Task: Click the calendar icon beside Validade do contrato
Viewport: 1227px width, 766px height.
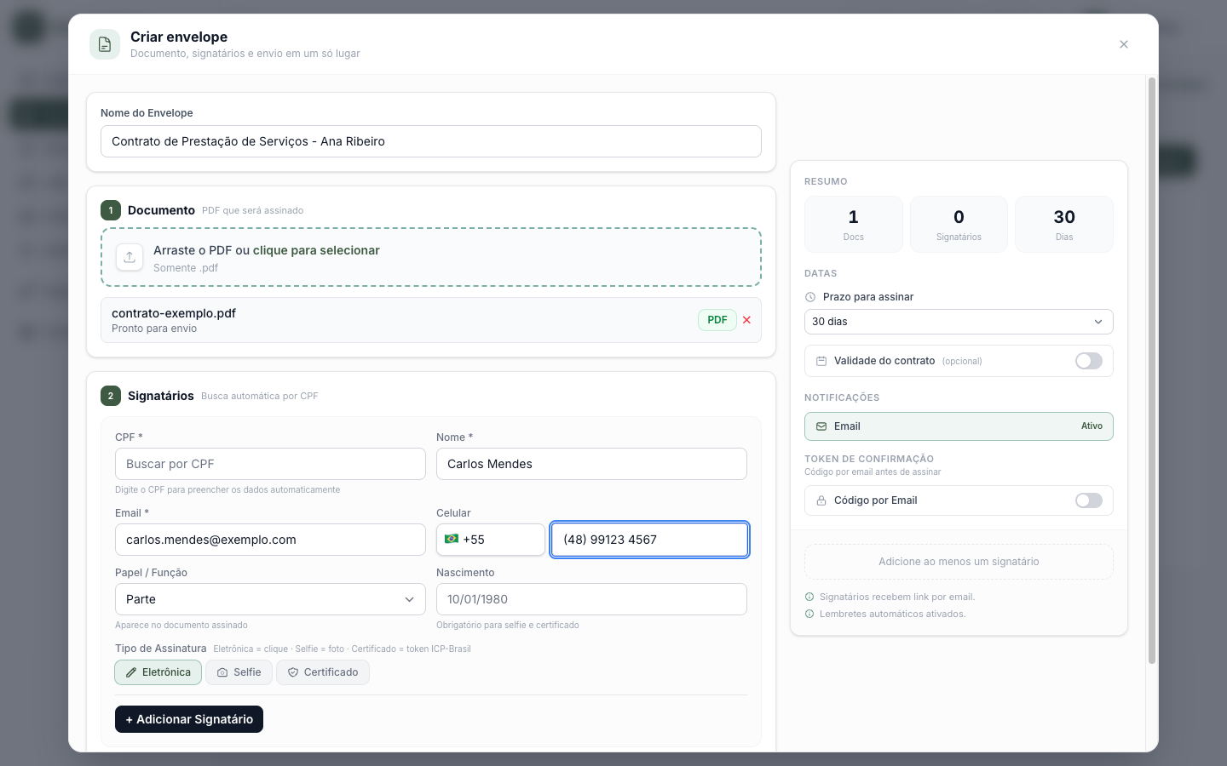Action: point(821,361)
